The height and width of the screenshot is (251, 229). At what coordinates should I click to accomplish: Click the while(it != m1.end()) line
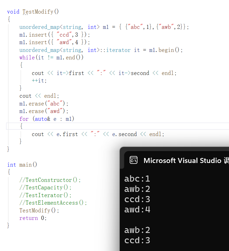point(51,57)
